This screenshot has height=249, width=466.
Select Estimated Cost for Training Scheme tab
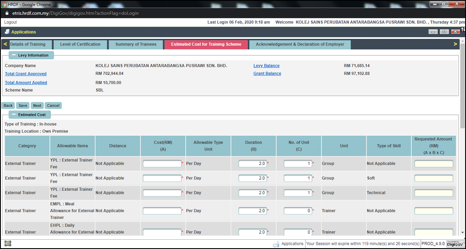tap(206, 44)
